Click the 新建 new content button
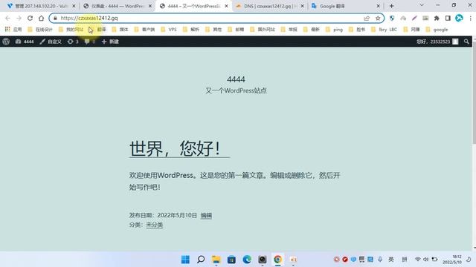The width and height of the screenshot is (476, 267). click(110, 42)
